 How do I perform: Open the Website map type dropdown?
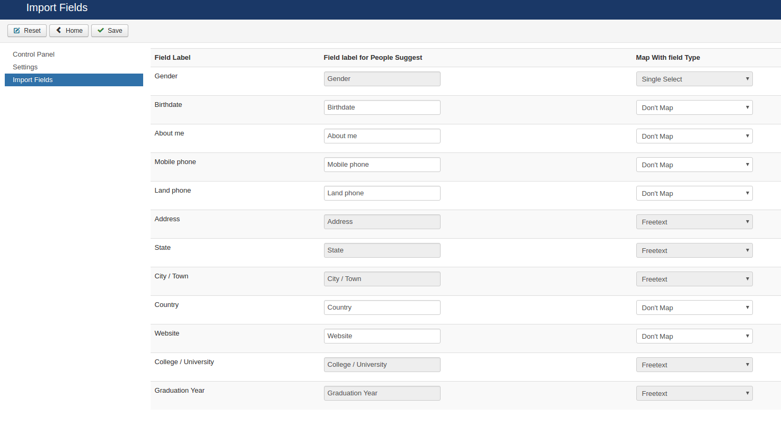[x=694, y=336]
